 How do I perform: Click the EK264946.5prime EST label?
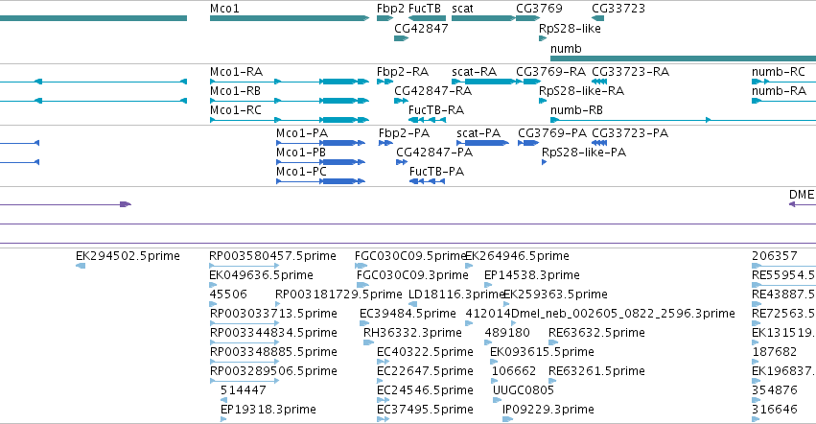coord(517,256)
